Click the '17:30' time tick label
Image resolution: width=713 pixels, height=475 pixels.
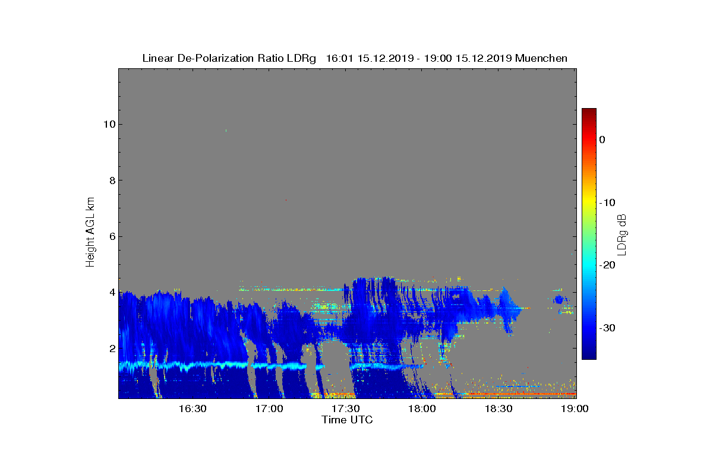click(346, 408)
